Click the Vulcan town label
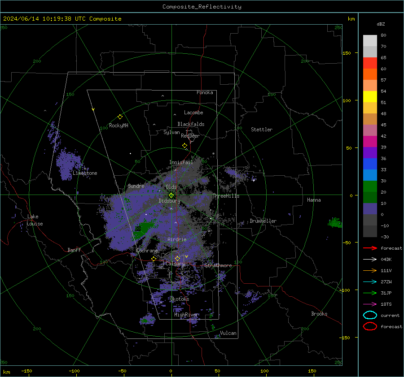 click(x=228, y=333)
